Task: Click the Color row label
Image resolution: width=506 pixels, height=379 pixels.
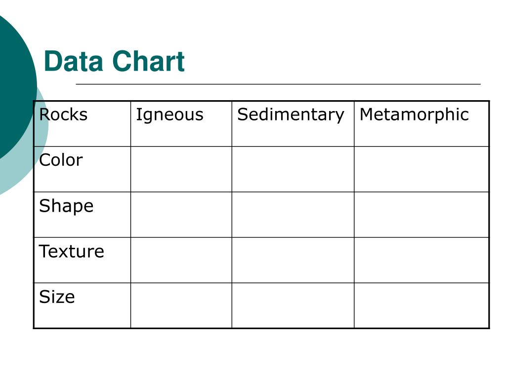Action: [x=83, y=169]
